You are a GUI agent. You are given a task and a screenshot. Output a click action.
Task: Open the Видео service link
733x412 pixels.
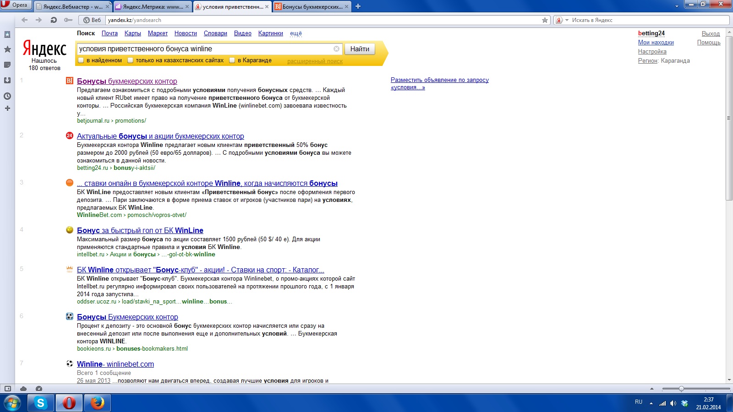click(243, 33)
